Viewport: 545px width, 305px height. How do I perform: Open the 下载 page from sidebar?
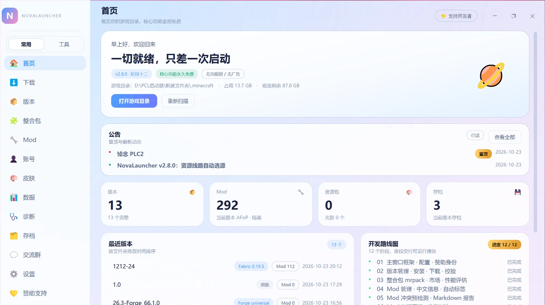[45, 82]
